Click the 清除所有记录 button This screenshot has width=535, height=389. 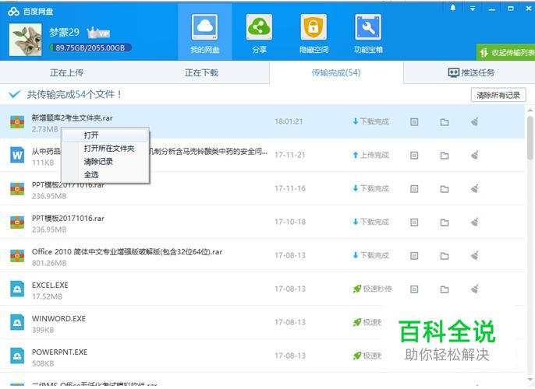498,95
